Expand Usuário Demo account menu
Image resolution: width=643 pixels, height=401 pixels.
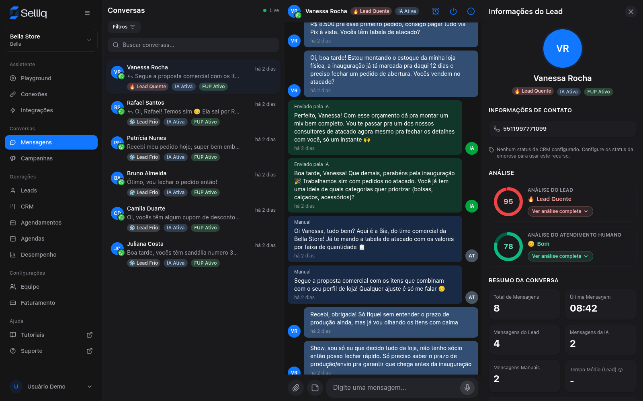(51, 387)
